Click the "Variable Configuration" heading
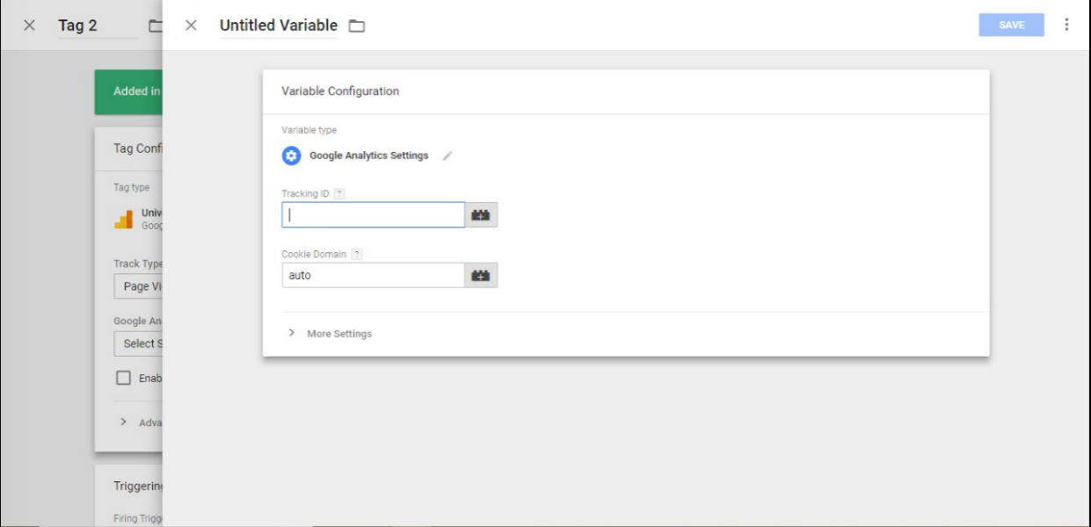The image size is (1091, 527). pyautogui.click(x=340, y=91)
